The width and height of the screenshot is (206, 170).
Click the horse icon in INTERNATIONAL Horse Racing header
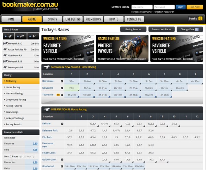(x=46, y=110)
